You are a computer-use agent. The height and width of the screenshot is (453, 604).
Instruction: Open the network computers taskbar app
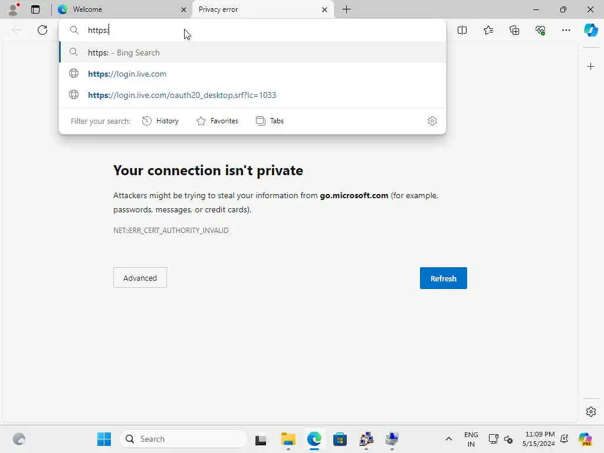[x=366, y=439]
